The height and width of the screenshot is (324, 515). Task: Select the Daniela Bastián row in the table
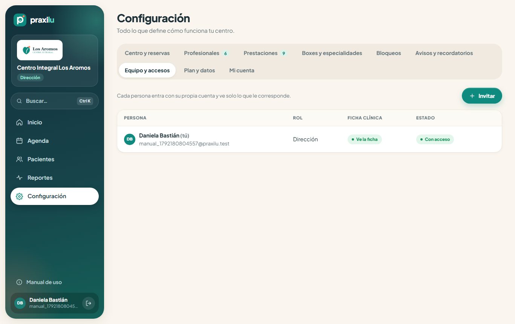[310, 139]
